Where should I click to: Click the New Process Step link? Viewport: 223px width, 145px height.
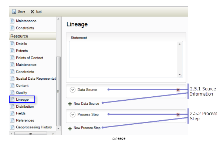87,128
